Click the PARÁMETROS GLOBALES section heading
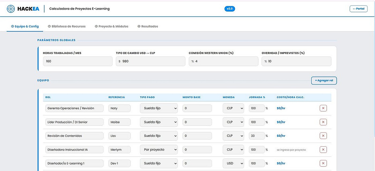Image resolution: width=375 pixels, height=171 pixels. [57, 40]
